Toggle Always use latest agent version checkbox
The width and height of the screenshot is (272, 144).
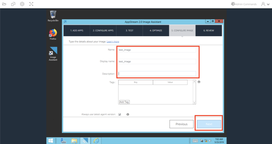120,114
